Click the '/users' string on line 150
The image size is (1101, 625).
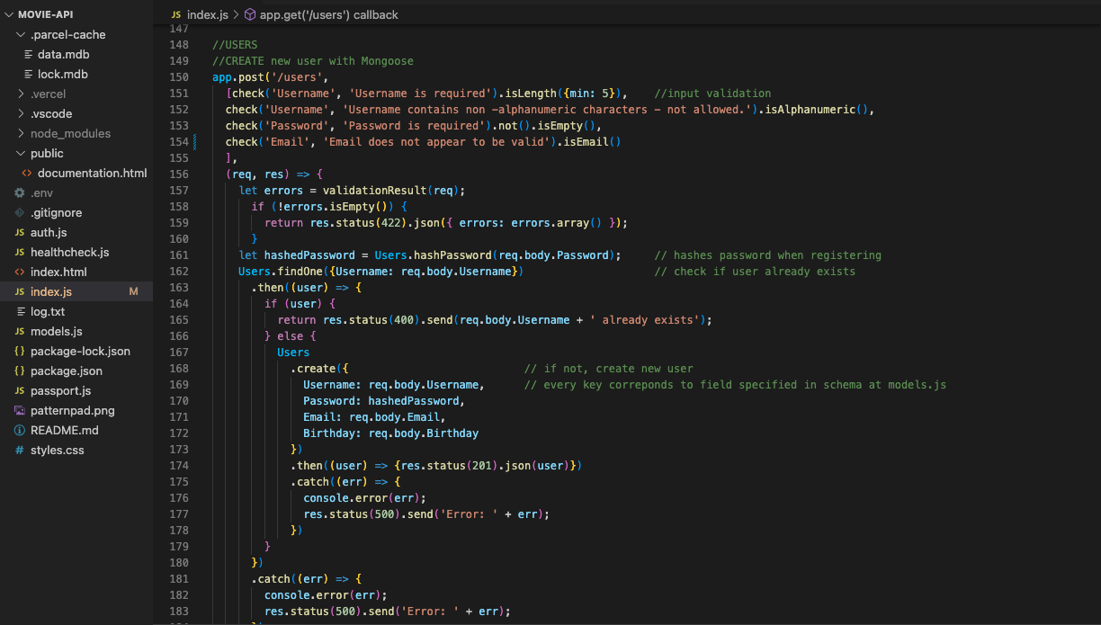(297, 77)
